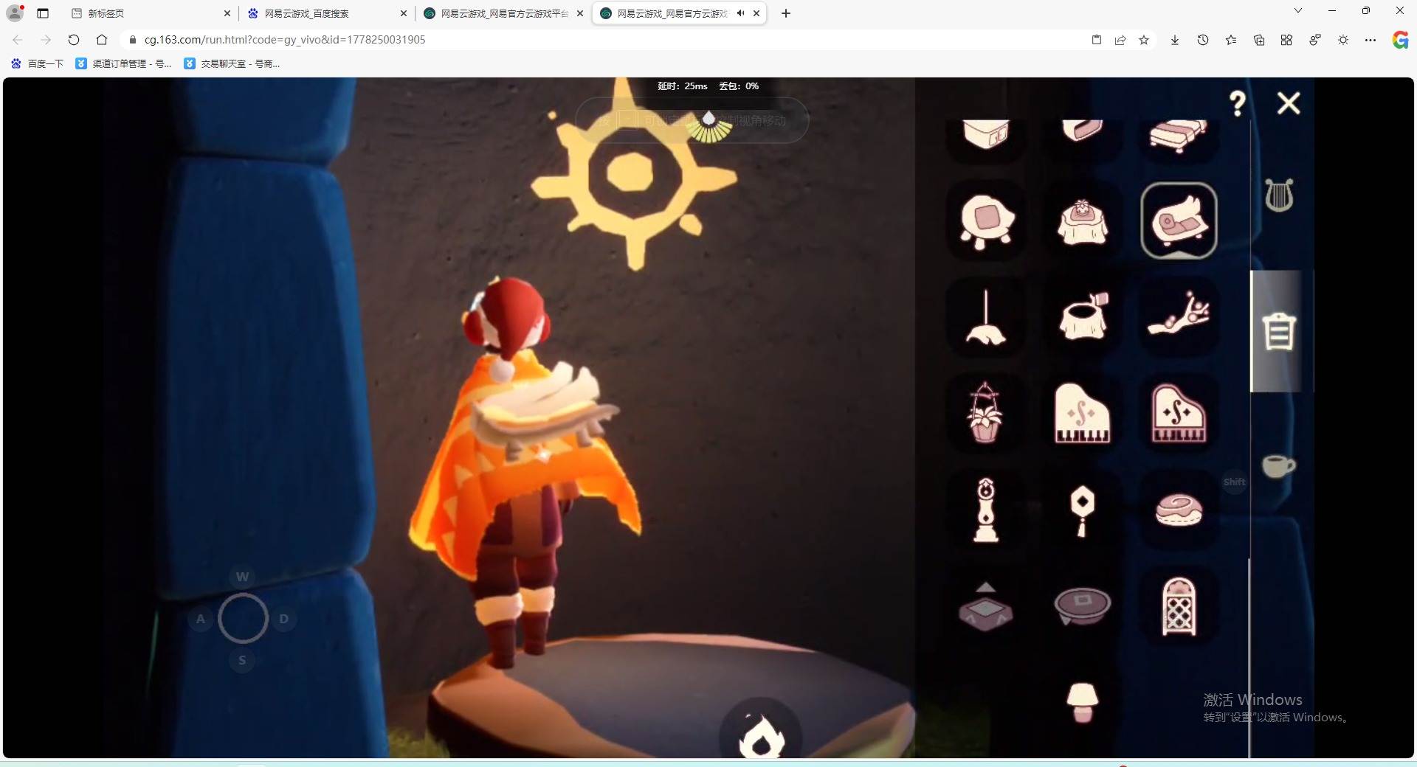
Task: Open the teacup category tab
Action: coord(1278,466)
